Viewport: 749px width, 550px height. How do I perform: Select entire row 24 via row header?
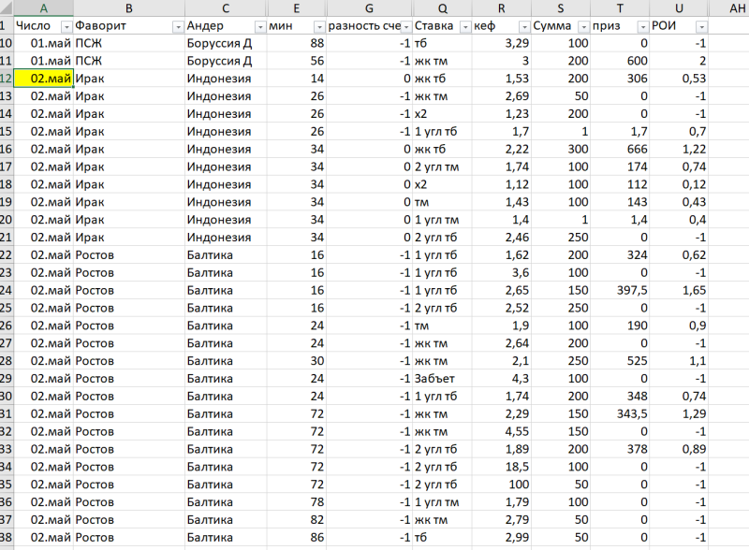(6, 290)
